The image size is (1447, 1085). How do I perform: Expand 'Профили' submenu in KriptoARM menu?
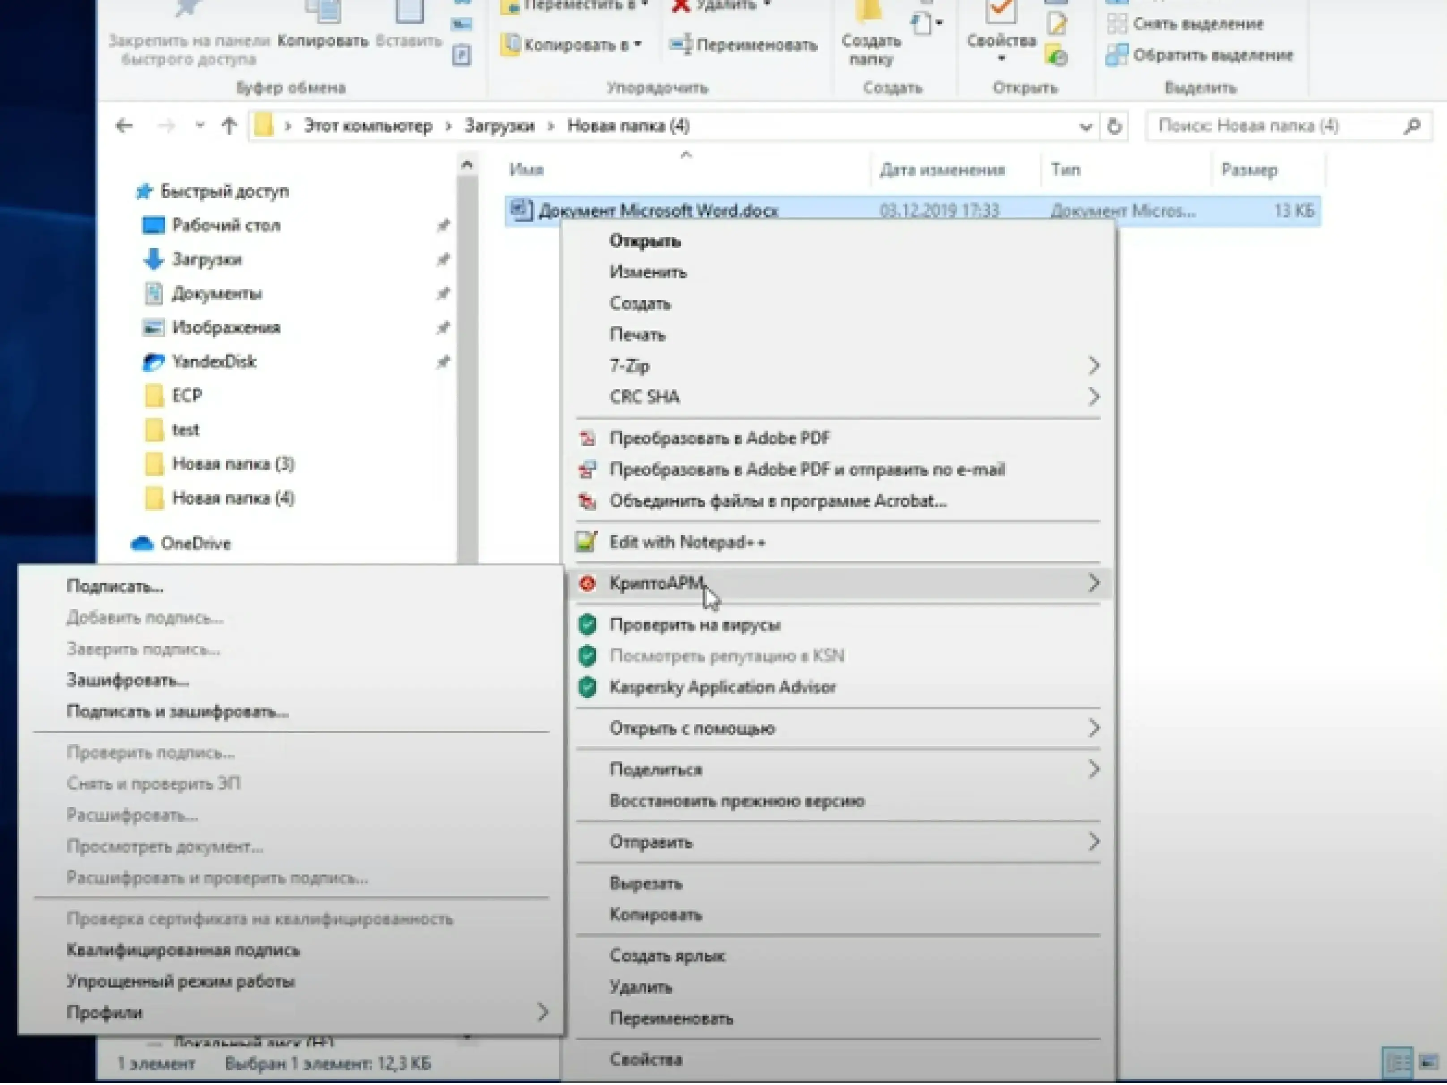click(542, 1012)
